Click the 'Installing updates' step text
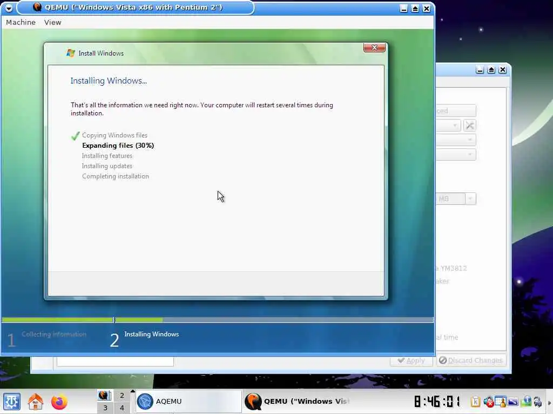 [107, 166]
